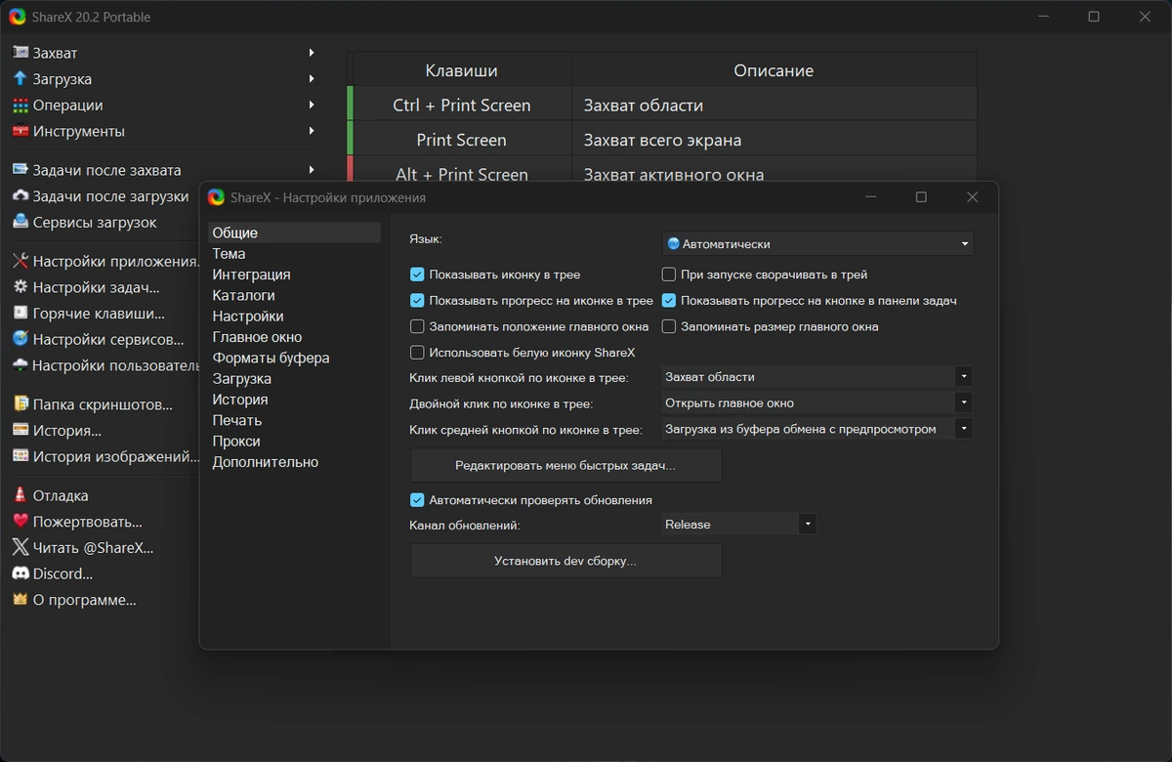The width and height of the screenshot is (1172, 762).
Task: Enable Использовать белую иконку ShareX
Action: pyautogui.click(x=417, y=353)
